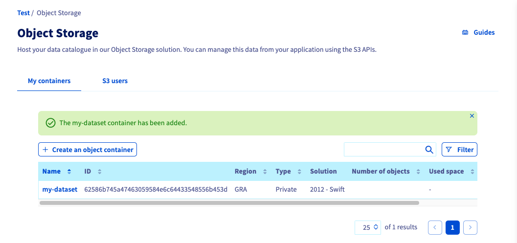Select page 1 in pagination

tap(452, 227)
